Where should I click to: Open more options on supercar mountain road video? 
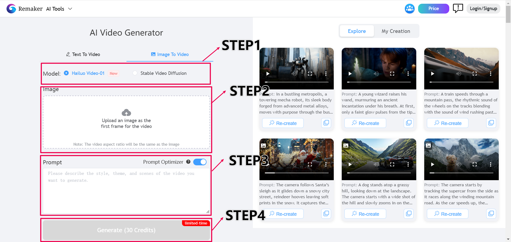491,164
